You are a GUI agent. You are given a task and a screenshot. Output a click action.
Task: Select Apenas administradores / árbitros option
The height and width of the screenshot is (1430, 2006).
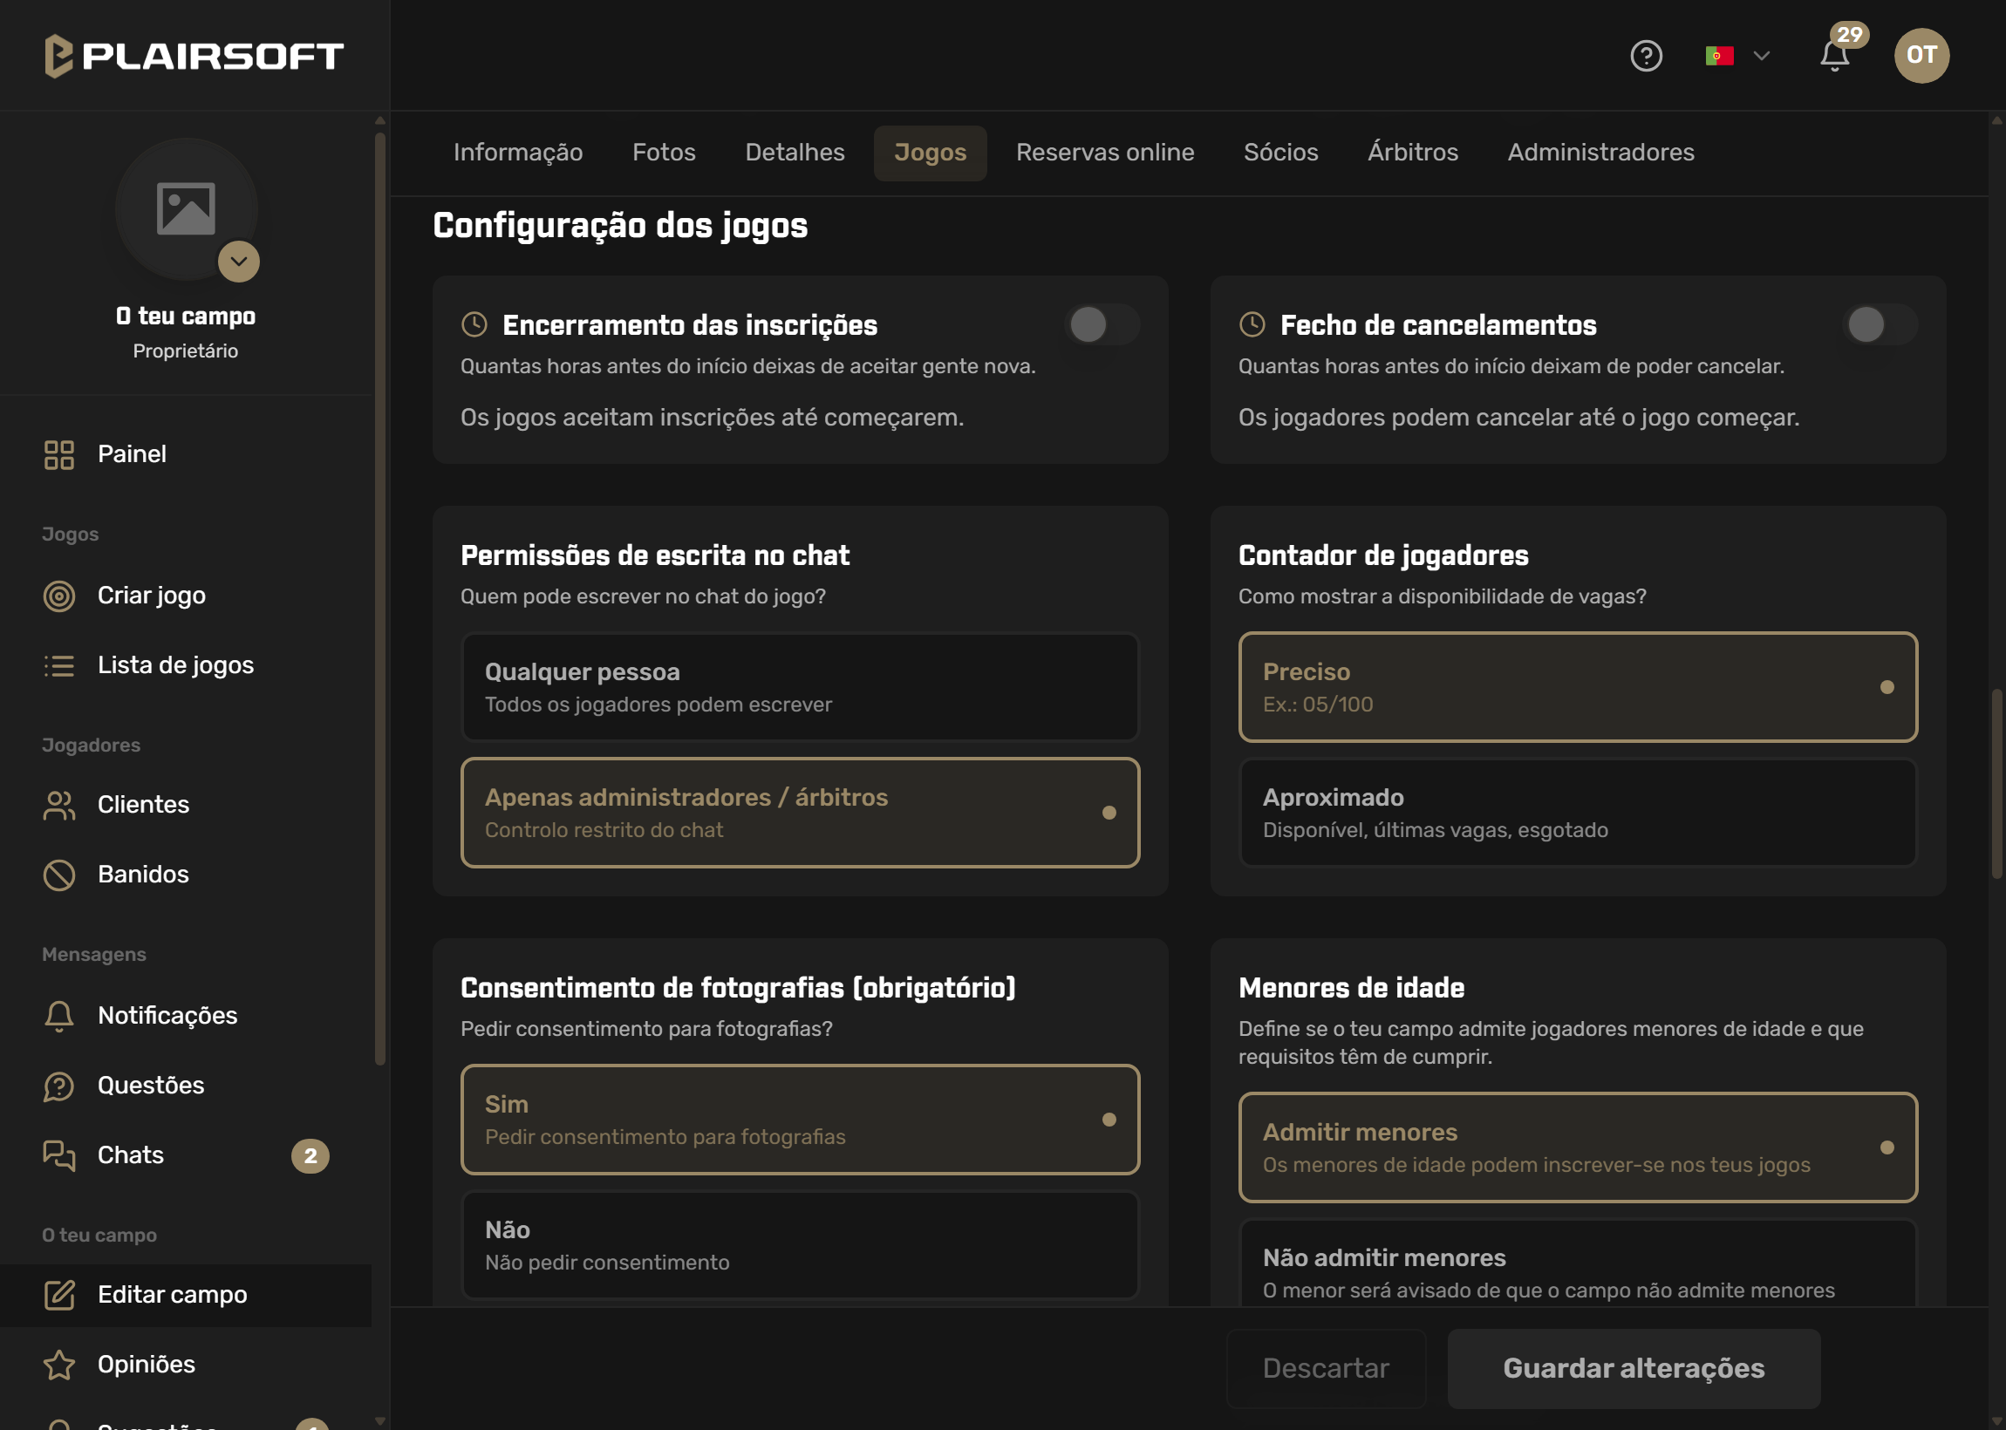click(800, 813)
